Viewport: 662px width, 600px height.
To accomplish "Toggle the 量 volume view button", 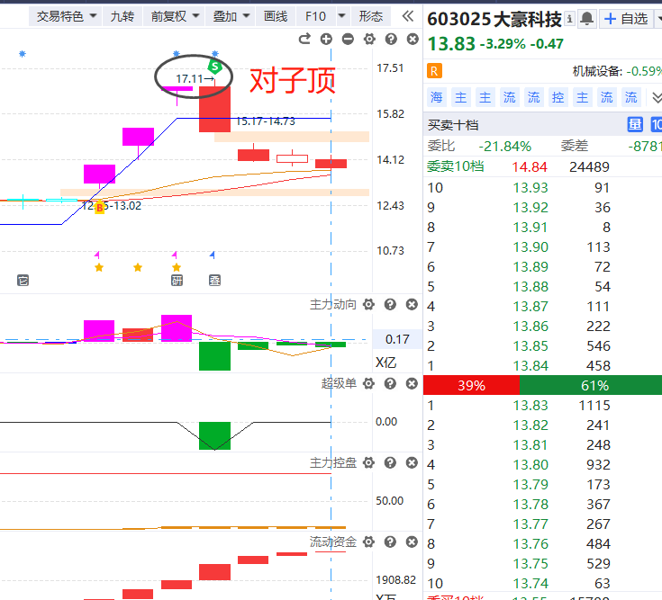I will [635, 125].
